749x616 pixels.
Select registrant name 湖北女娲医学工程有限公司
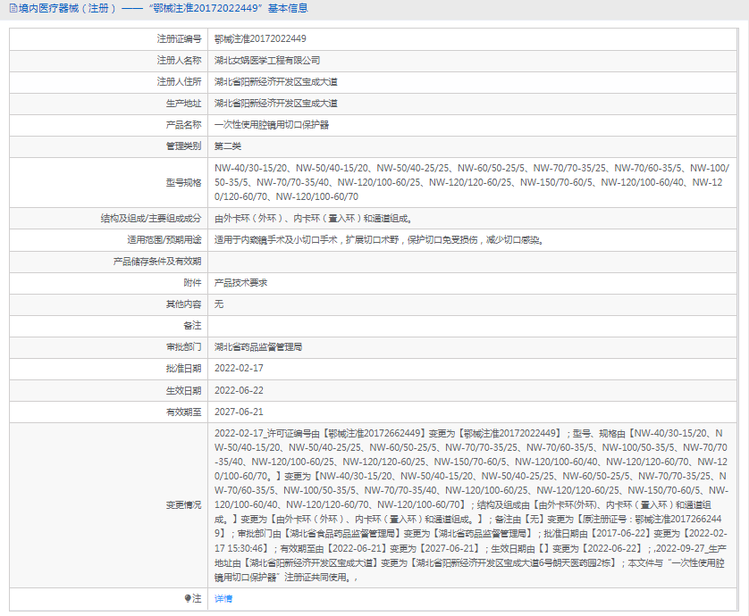coord(267,61)
